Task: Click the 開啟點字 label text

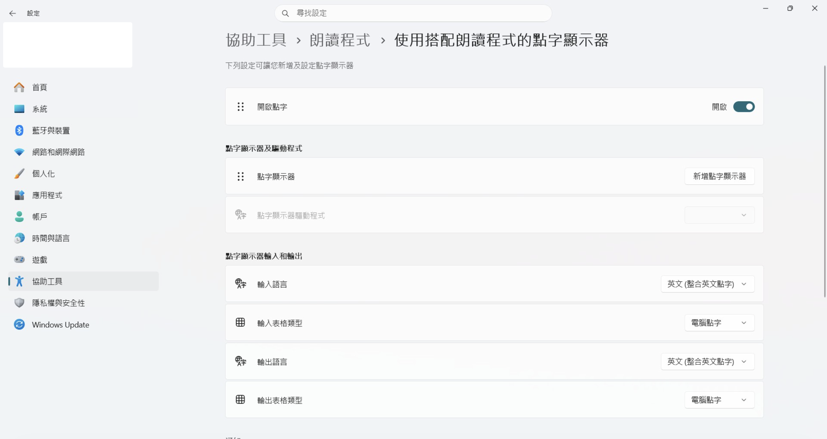Action: click(272, 107)
